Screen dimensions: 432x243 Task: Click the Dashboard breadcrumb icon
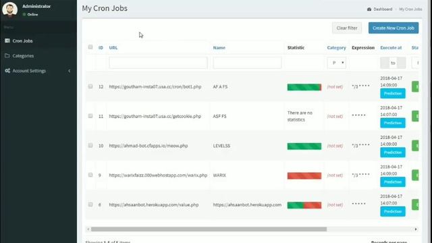[369, 9]
